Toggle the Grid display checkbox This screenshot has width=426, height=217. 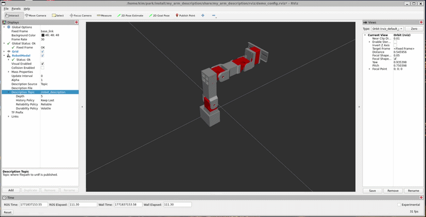[x=43, y=51]
